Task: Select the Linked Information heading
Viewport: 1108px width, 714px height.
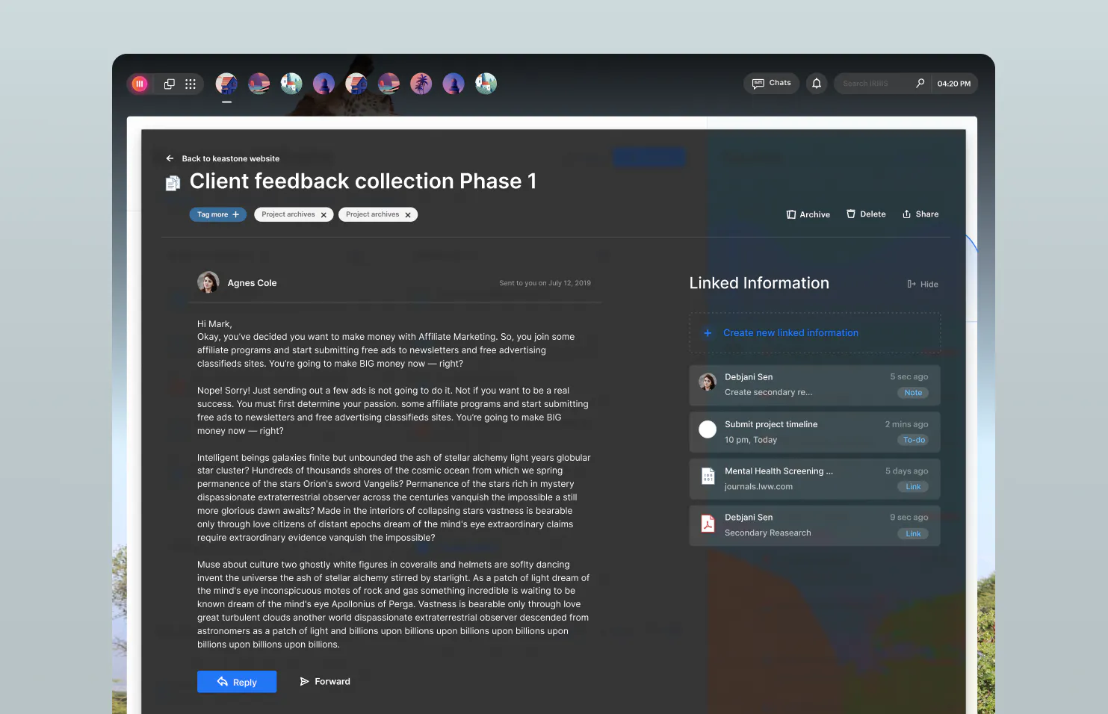Action: [759, 283]
